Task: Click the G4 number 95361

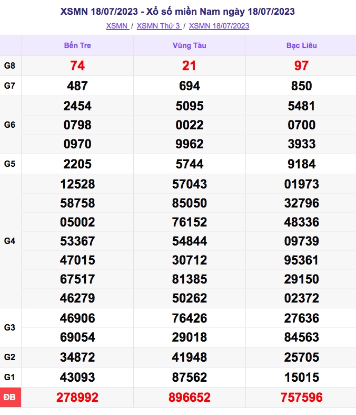Action: (302, 260)
